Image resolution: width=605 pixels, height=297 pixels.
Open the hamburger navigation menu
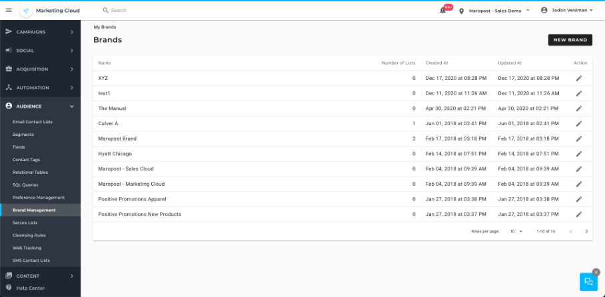(x=9, y=10)
